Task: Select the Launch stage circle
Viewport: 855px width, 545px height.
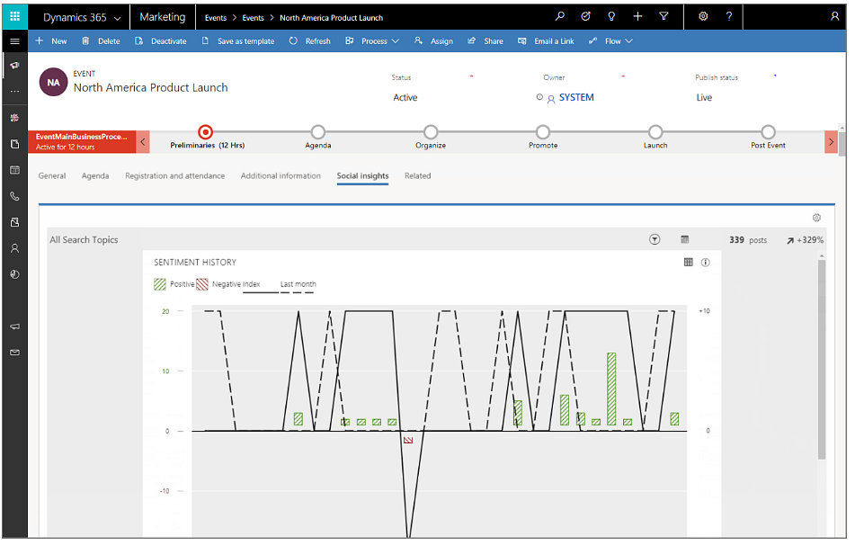Action: tap(655, 132)
